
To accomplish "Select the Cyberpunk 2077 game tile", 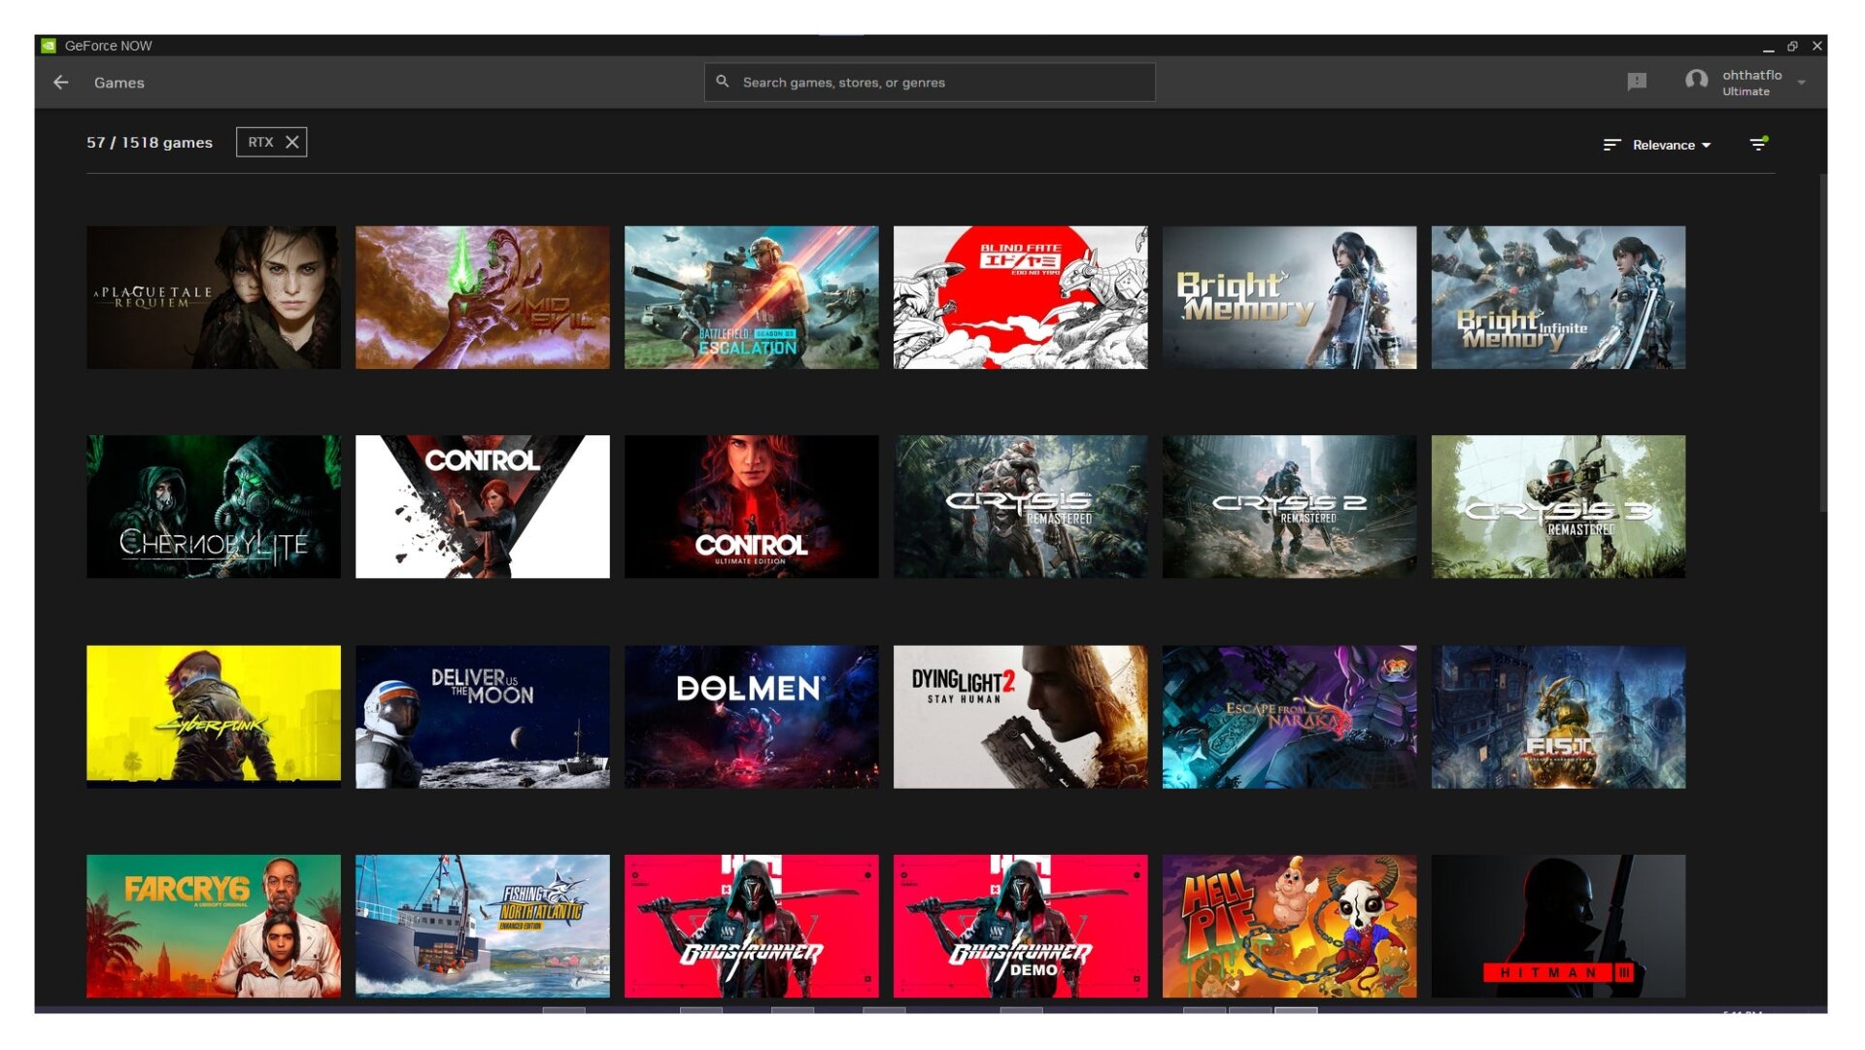I will click(x=213, y=715).
